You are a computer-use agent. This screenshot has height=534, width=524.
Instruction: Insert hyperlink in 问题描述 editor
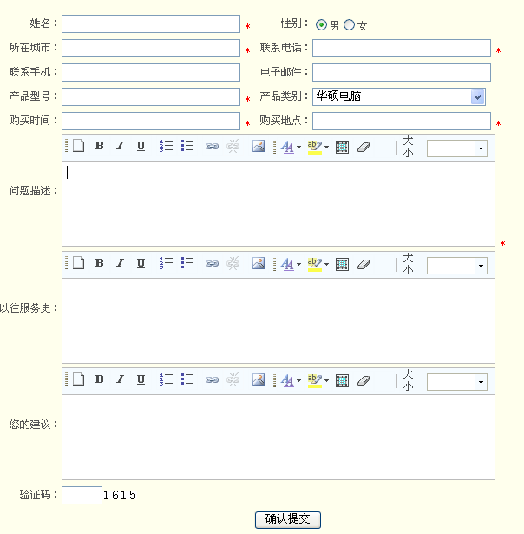coord(212,146)
